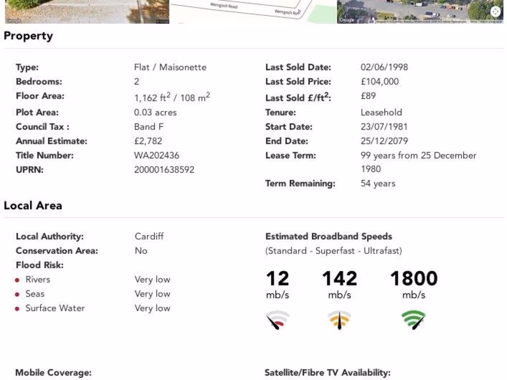Click the superfast broadband yellow gauge icon
Image resolution: width=507 pixels, height=380 pixels.
(340, 320)
